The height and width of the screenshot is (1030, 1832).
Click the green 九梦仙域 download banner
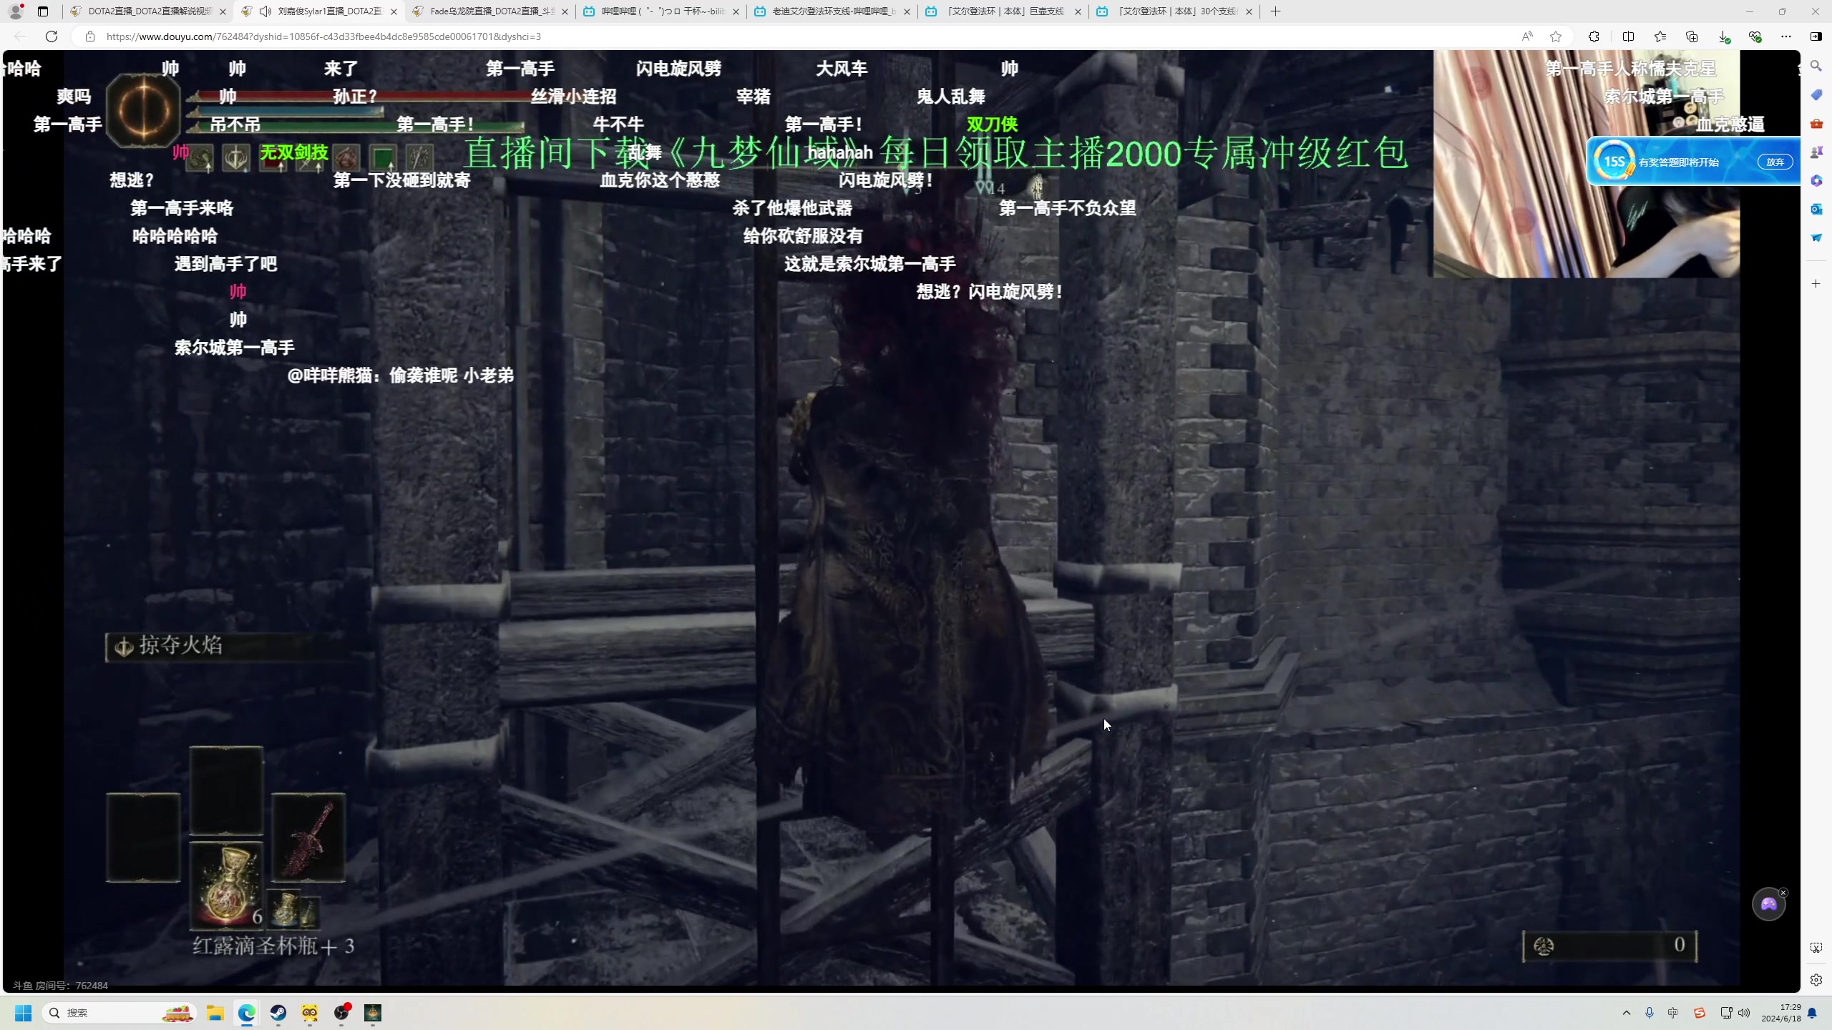(x=936, y=152)
